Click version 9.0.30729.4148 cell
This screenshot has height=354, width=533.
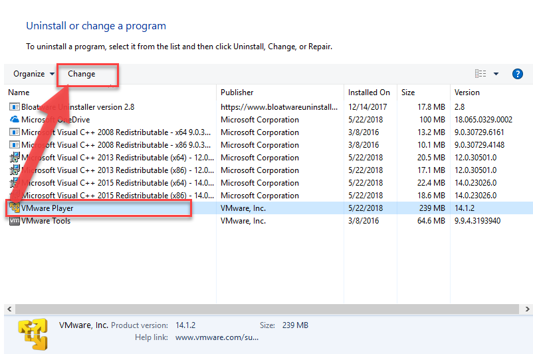(479, 144)
